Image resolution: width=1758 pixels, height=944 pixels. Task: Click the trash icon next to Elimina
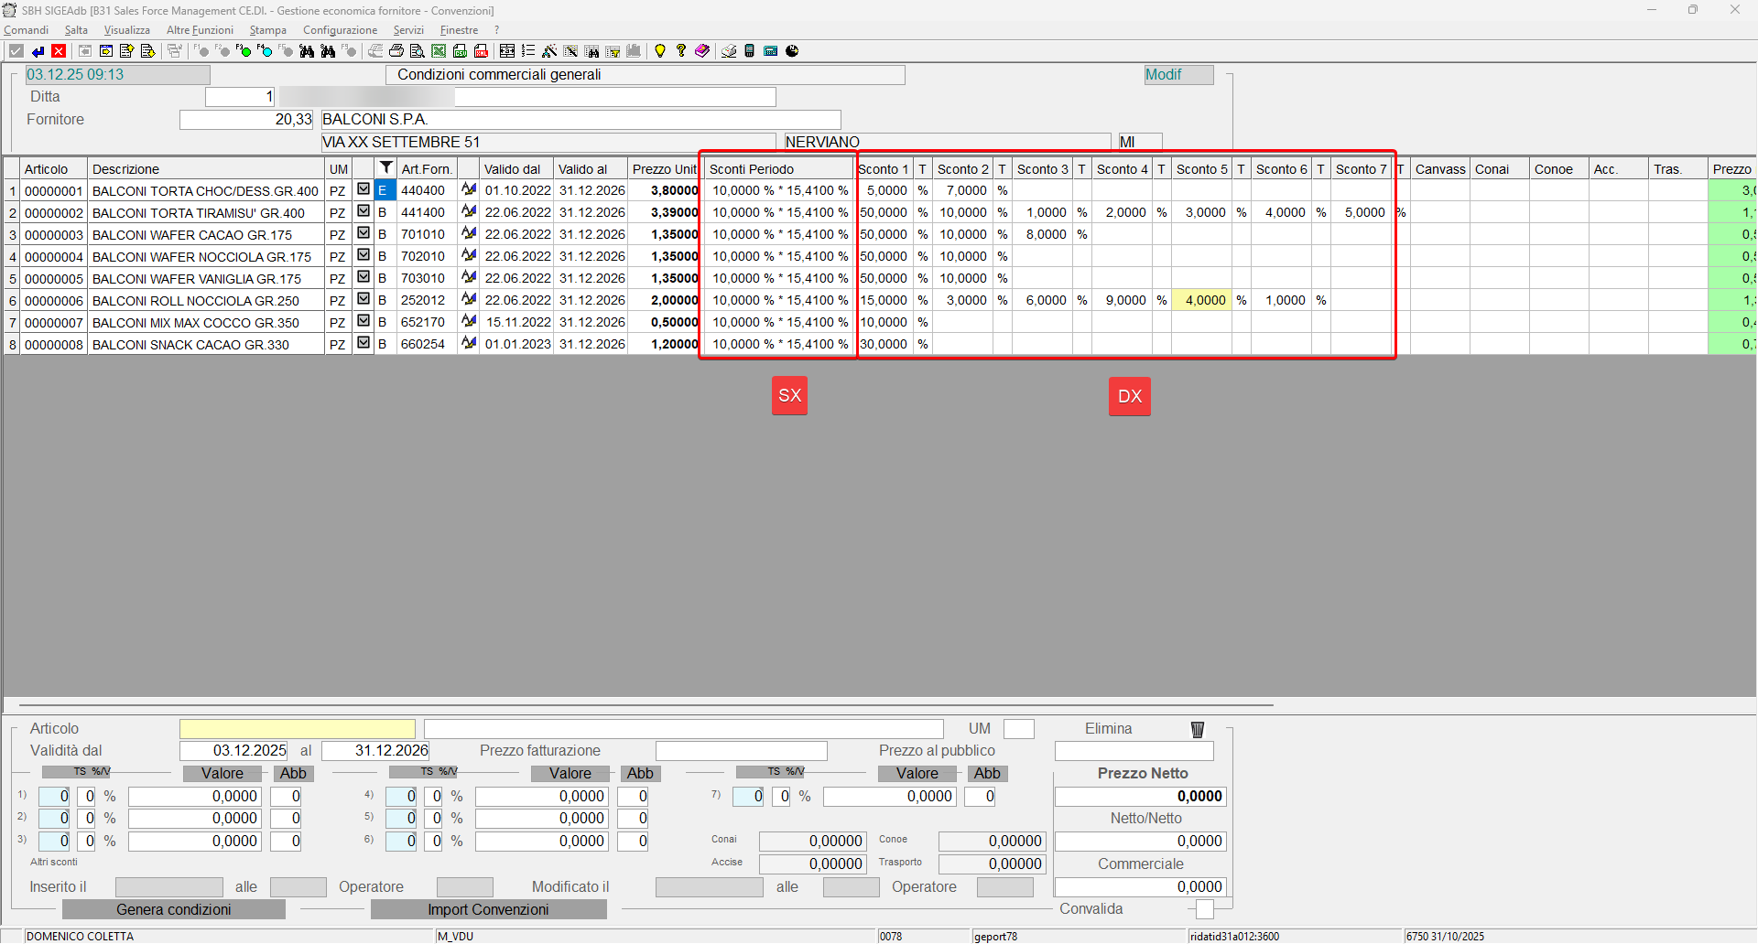1197,729
